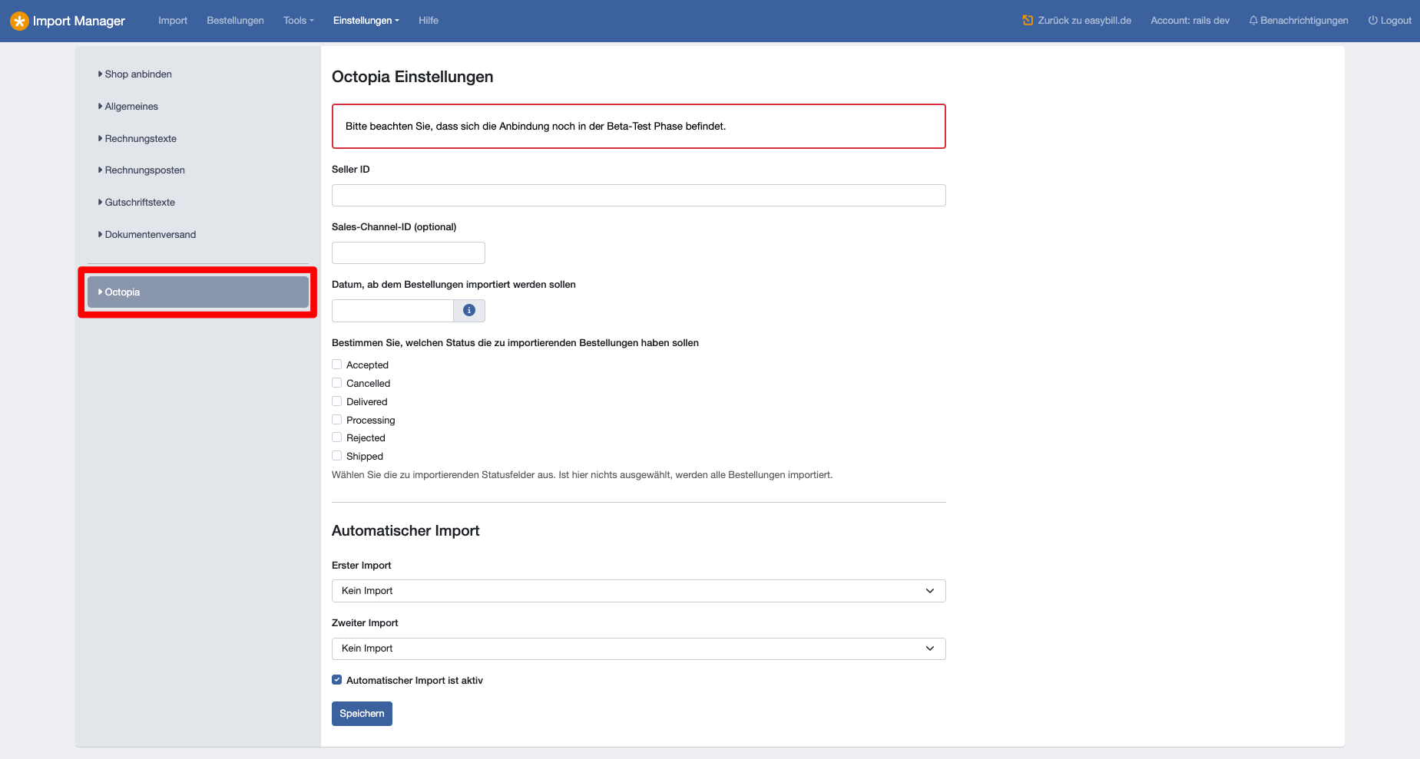Image resolution: width=1420 pixels, height=759 pixels.
Task: Click the Speichern button
Action: (362, 714)
